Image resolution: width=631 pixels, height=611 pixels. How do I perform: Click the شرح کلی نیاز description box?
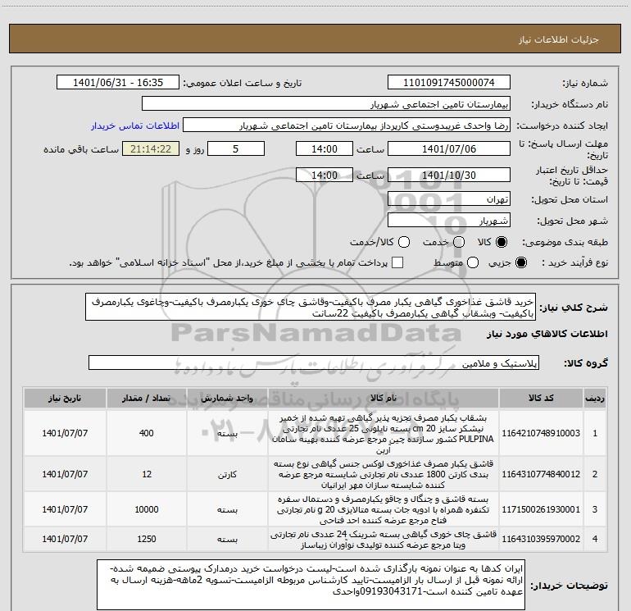311,308
